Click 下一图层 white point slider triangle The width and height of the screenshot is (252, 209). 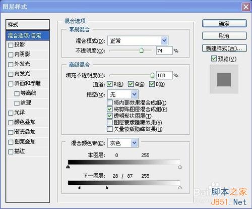pos(180,187)
